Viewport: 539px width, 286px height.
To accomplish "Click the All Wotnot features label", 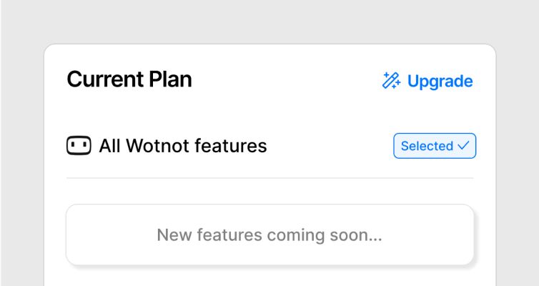I will click(183, 146).
